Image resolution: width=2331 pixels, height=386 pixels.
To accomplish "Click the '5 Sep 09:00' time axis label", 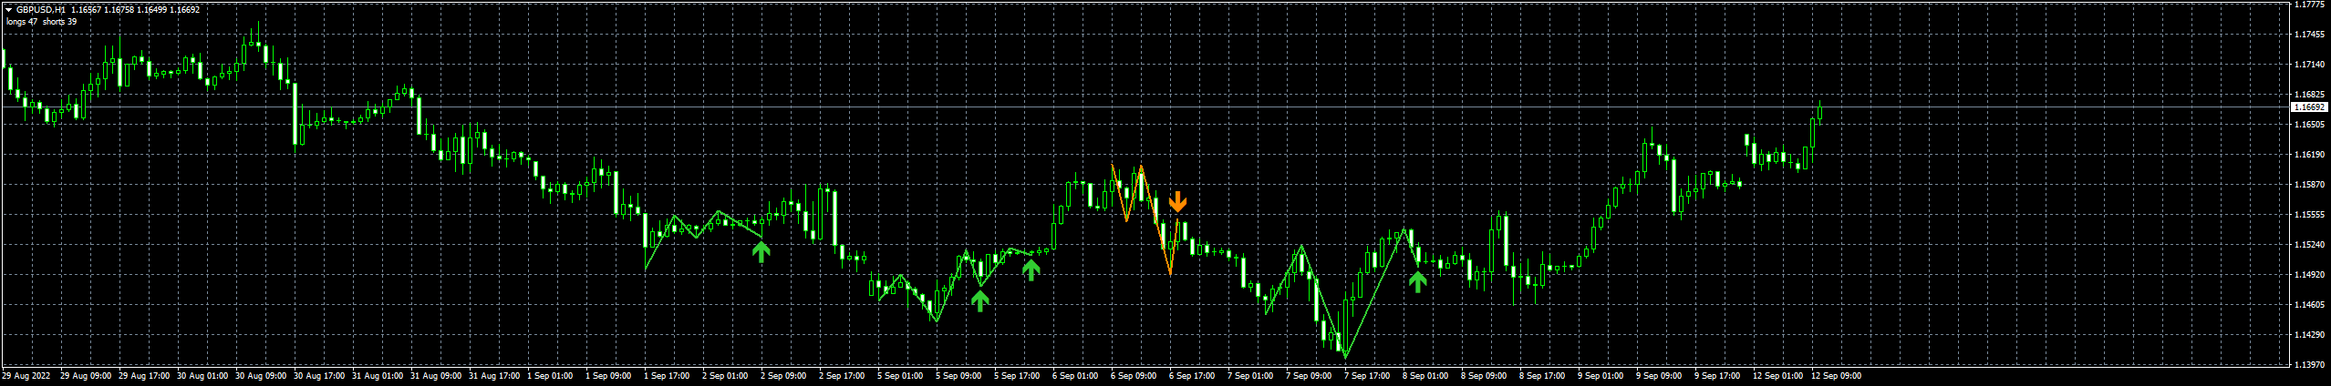I will click(959, 376).
